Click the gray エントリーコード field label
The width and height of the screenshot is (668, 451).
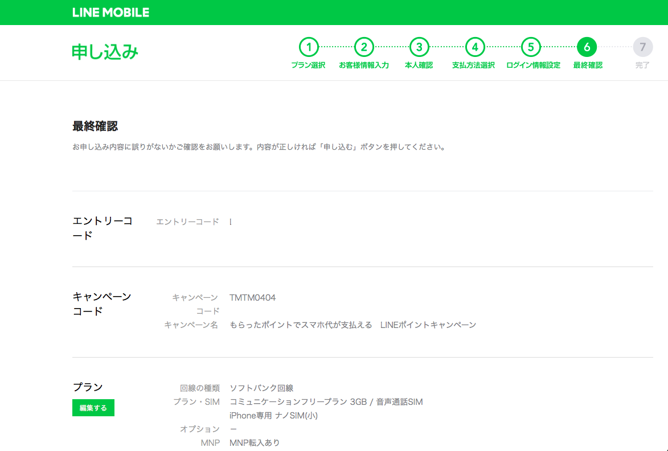[187, 222]
